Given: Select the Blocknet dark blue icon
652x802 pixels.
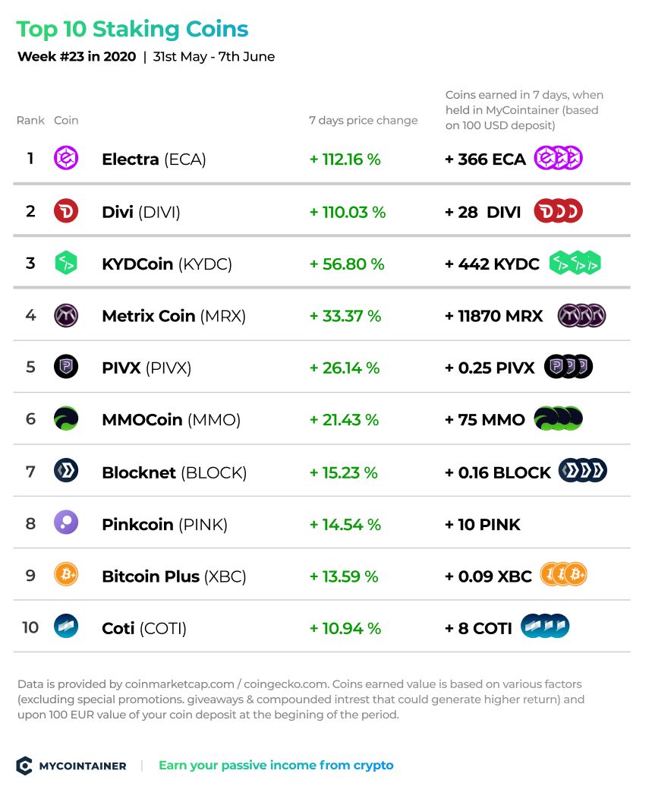Looking at the screenshot, I should click(x=66, y=471).
